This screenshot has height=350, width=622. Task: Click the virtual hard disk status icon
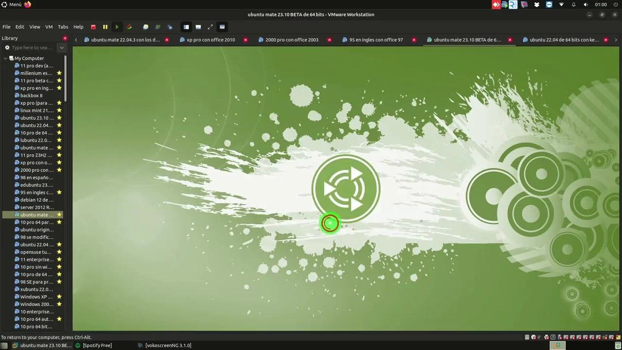coord(527,336)
